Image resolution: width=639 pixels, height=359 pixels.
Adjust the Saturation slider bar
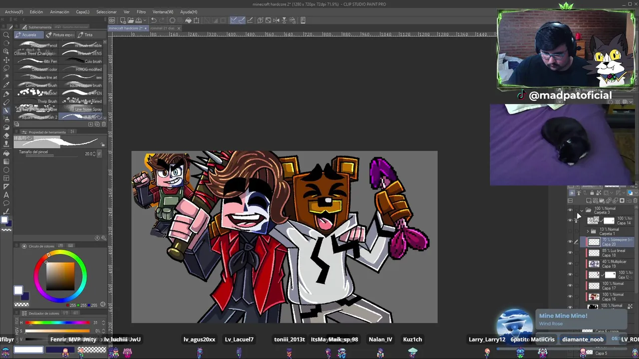(x=58, y=331)
